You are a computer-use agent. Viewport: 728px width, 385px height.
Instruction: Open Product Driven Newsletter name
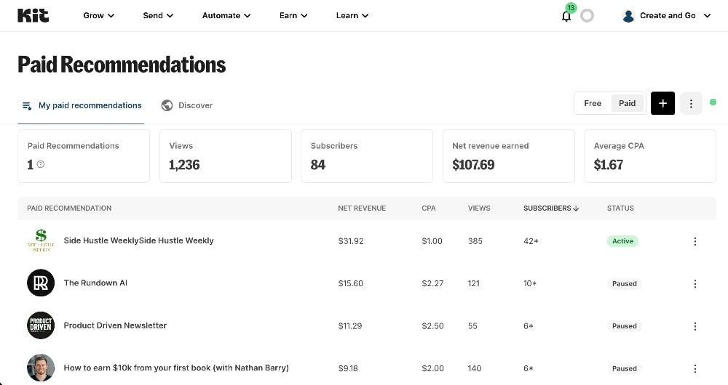coord(115,325)
